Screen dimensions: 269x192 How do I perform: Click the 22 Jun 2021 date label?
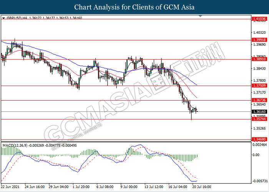click(10, 187)
